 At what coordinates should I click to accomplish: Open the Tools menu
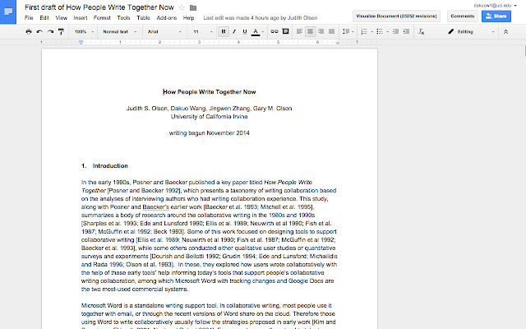click(x=123, y=18)
